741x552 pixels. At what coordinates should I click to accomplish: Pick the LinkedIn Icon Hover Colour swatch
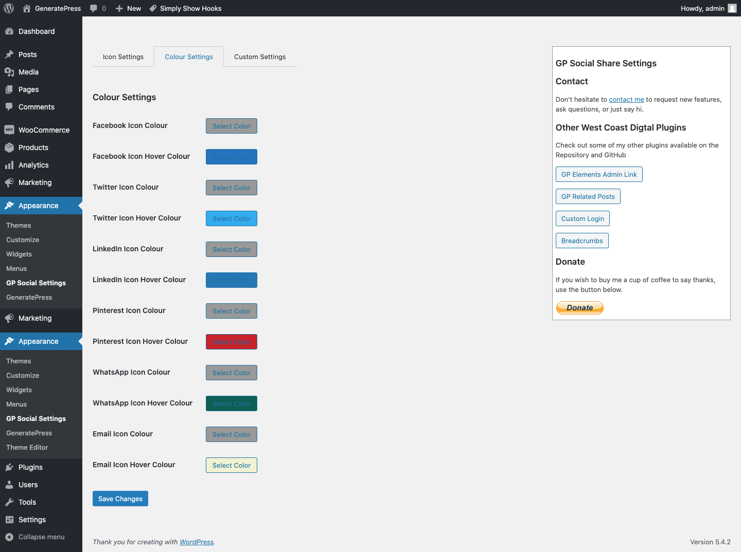(x=232, y=280)
